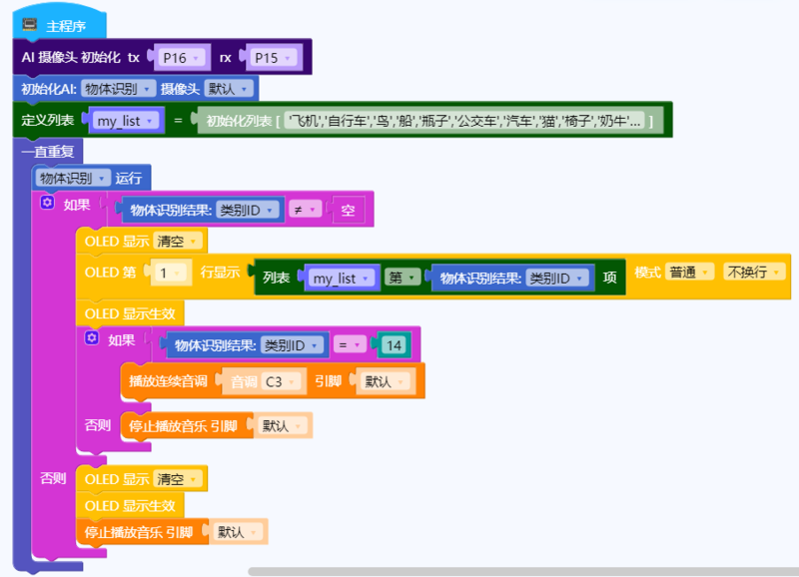The image size is (799, 577).
Task: Open the tx pin P16 dropdown
Action: 181,58
